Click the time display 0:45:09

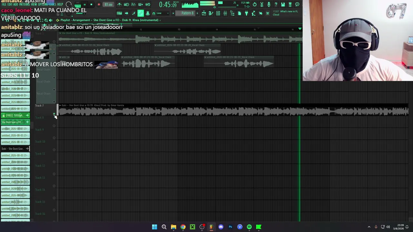(168, 5)
